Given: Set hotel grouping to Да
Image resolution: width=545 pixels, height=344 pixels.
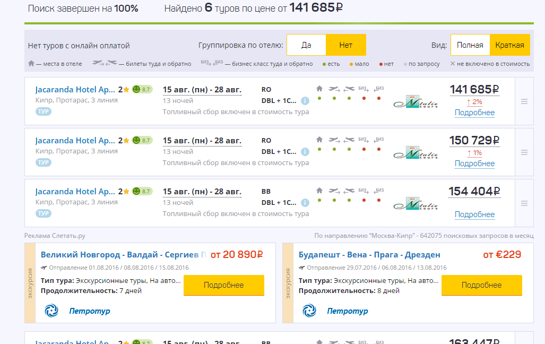Looking at the screenshot, I should [x=306, y=45].
